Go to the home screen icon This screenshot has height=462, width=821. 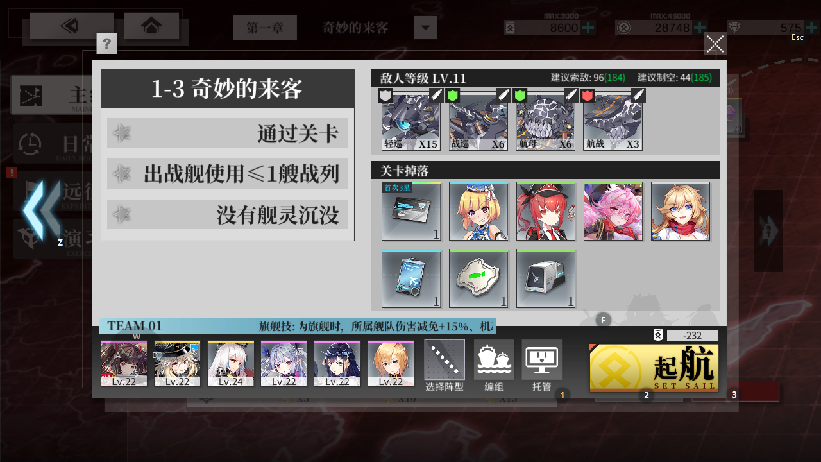pyautogui.click(x=151, y=26)
